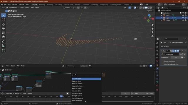The image size is (188, 105).
Task: Select the Transform tool
Action: click(x=3, y=37)
